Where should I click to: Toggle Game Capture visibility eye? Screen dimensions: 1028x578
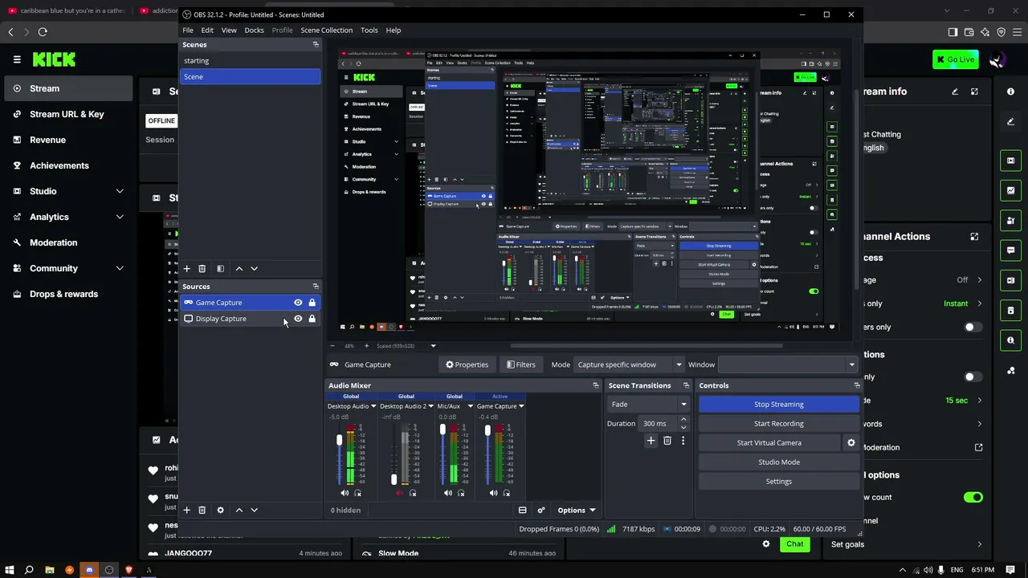tap(298, 303)
